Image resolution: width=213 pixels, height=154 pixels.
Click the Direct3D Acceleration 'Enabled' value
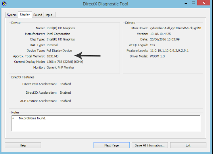coord(65,92)
